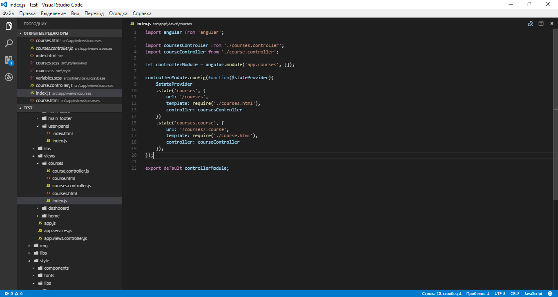Open the Explorer view in activity bar

tap(9, 26)
